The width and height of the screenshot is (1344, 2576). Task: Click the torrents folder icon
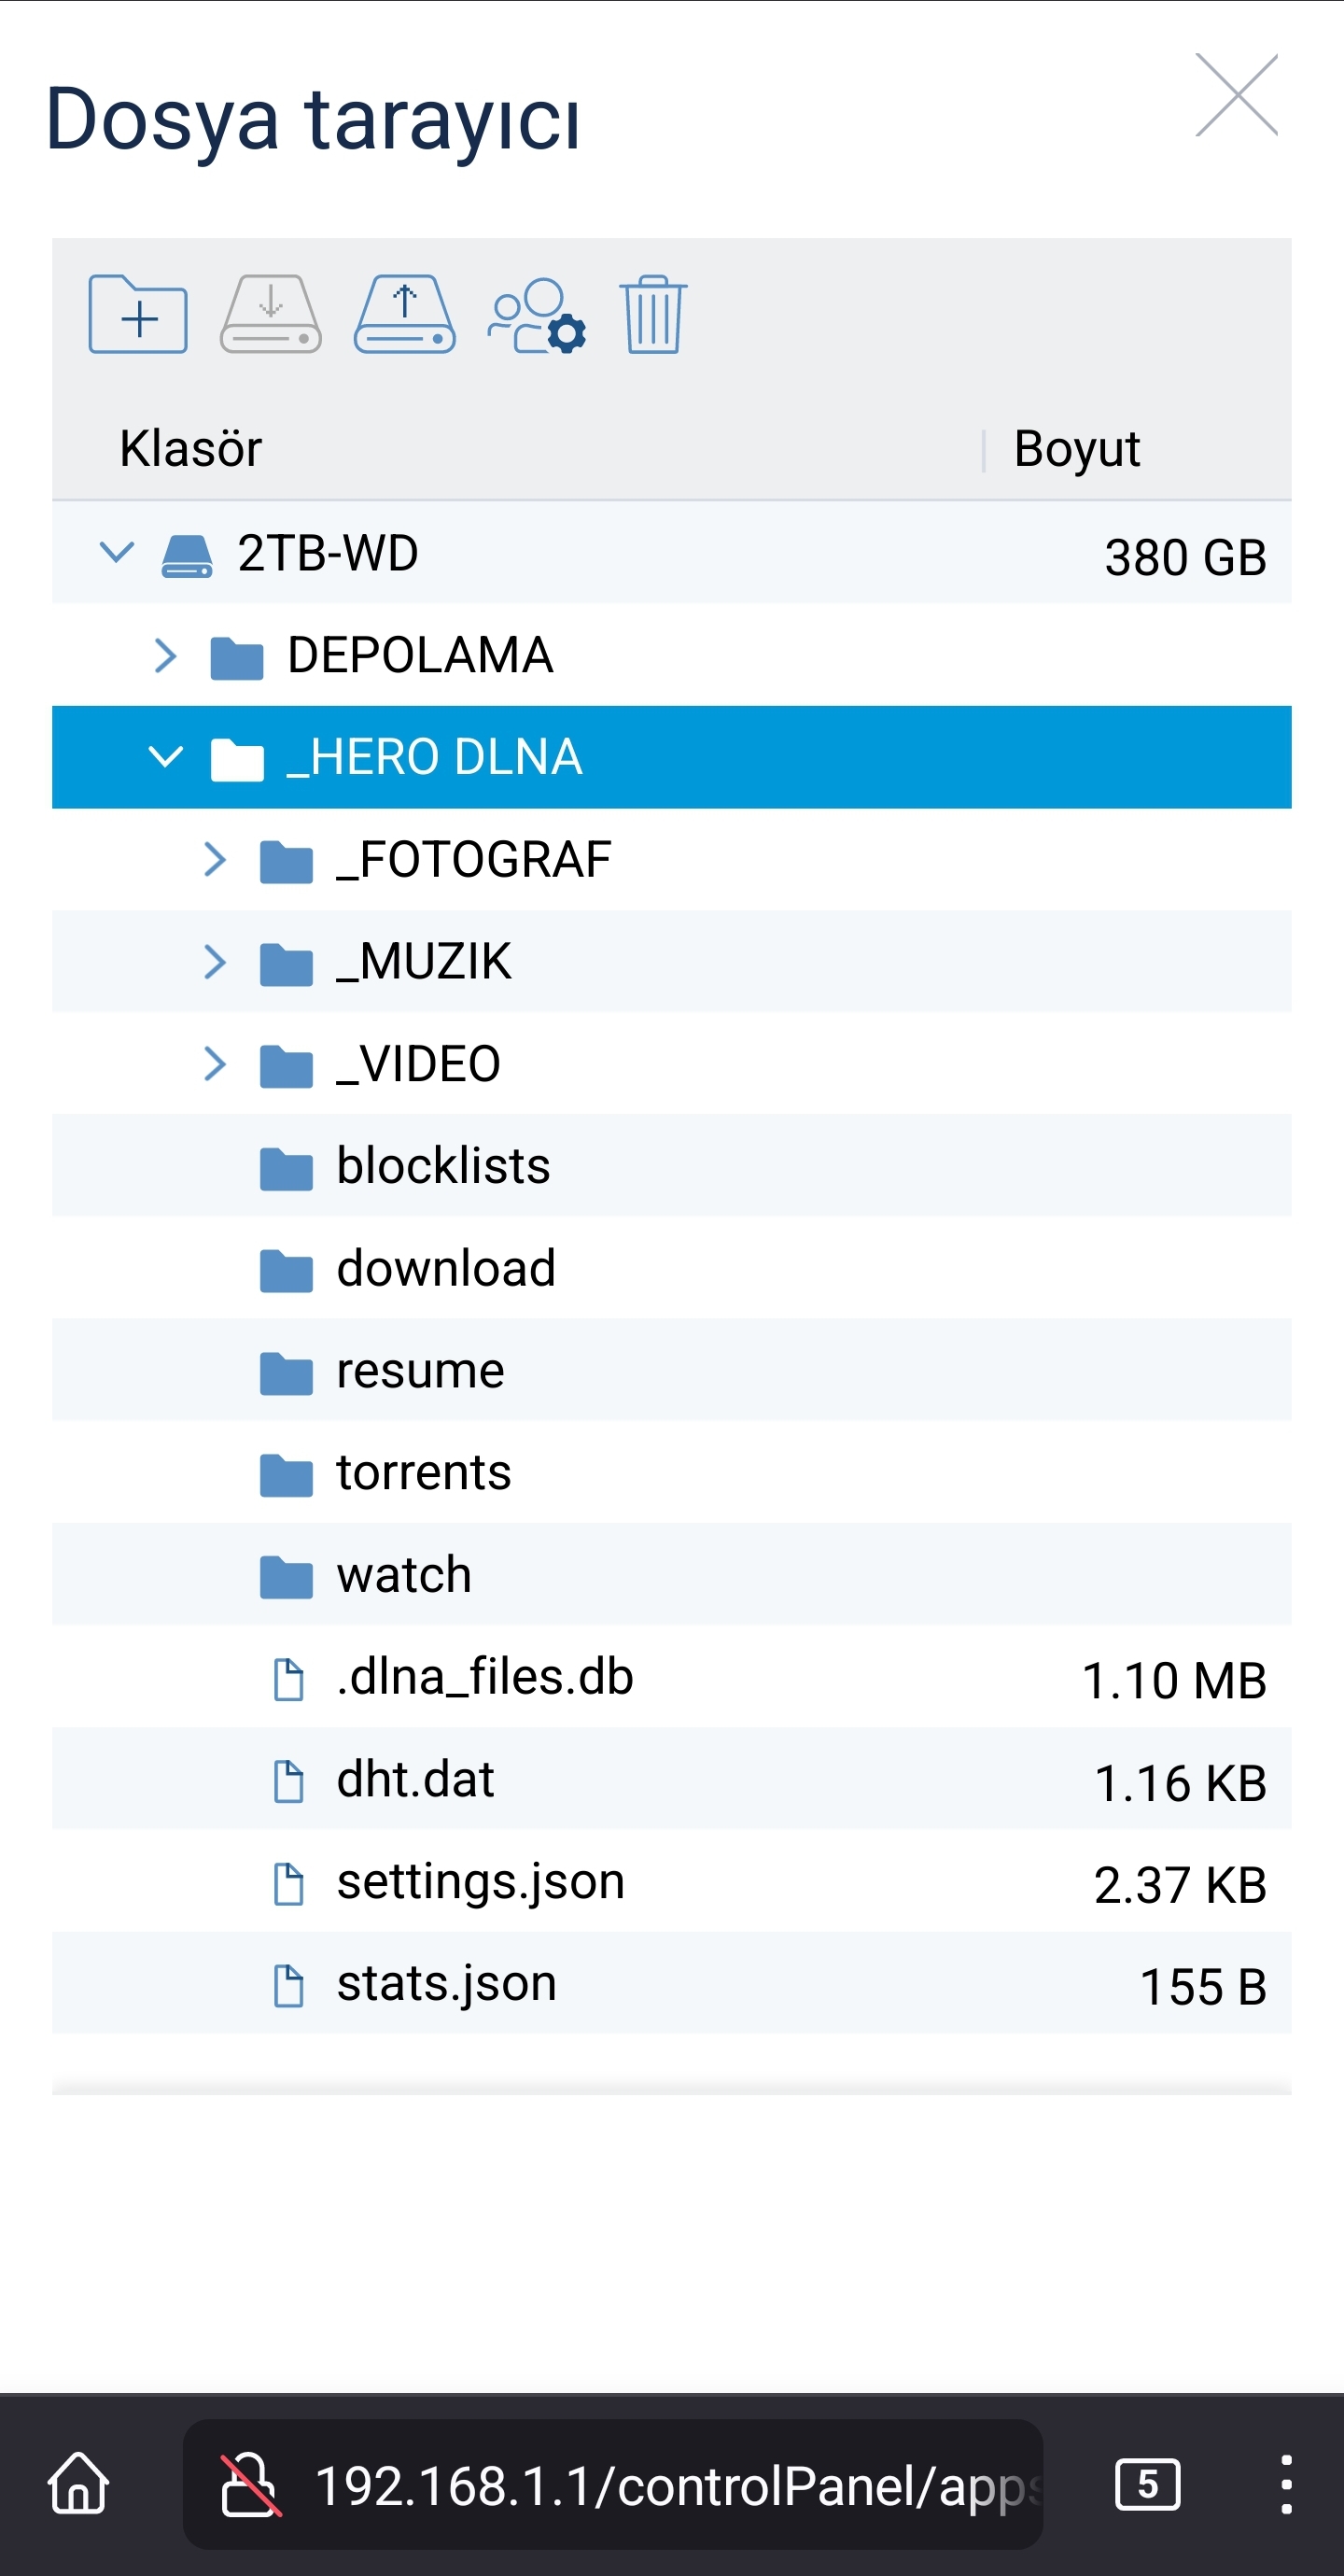[286, 1475]
